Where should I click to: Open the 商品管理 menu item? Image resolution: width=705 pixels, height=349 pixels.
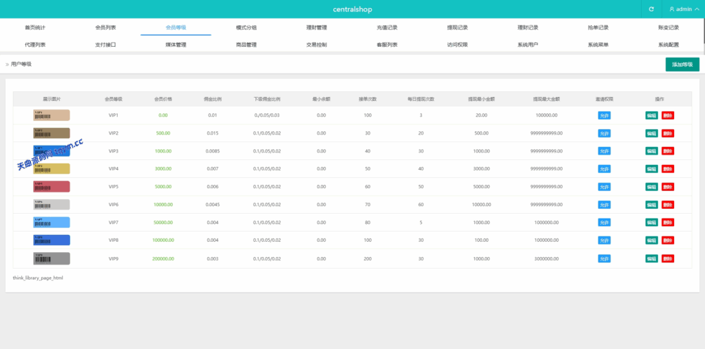[246, 45]
